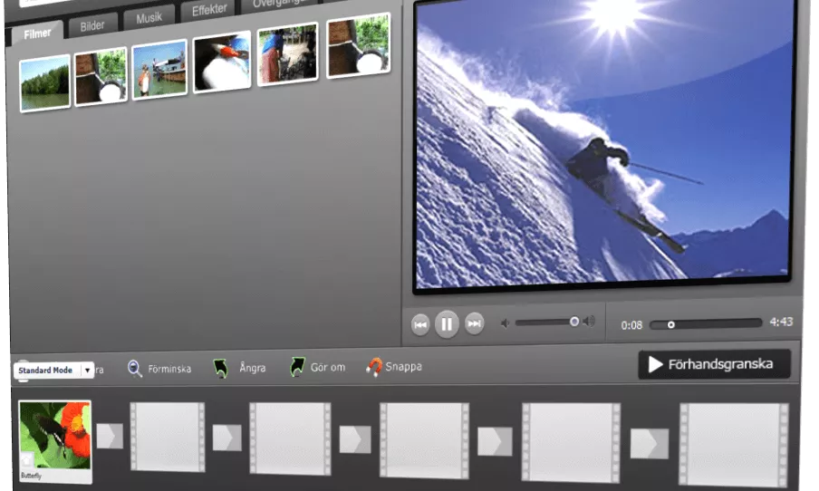This screenshot has height=491, width=819.
Task: Click the Förminska magnifier icon
Action: pos(135,369)
